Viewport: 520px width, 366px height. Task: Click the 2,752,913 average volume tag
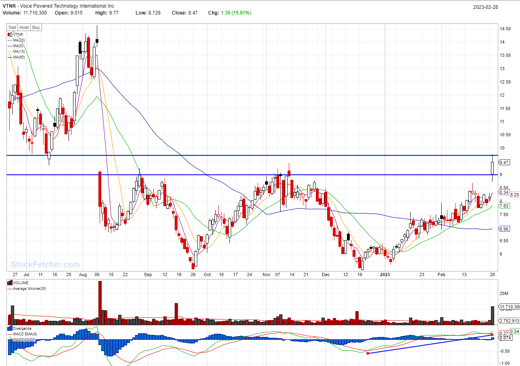pyautogui.click(x=509, y=321)
